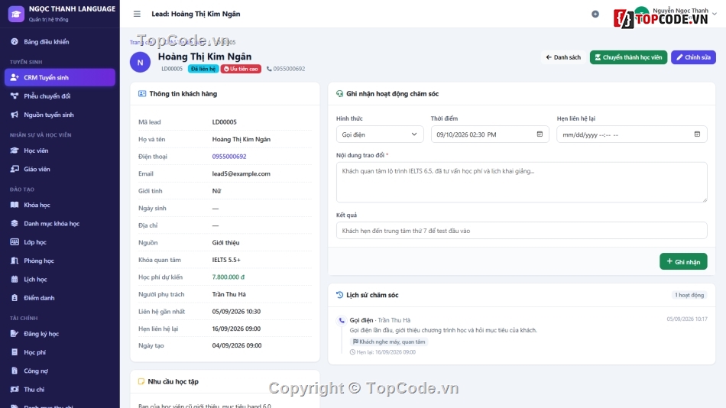Click the Ghi nhận hoạt động headset icon
The height and width of the screenshot is (408, 726).
(x=340, y=93)
